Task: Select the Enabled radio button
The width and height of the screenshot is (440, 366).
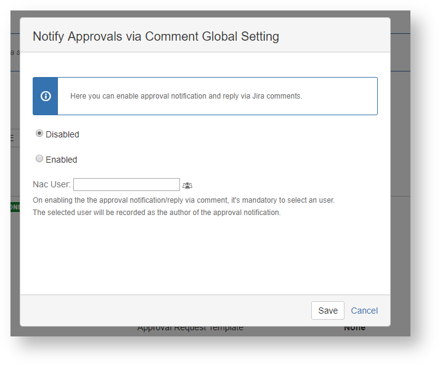Action: tap(39, 159)
